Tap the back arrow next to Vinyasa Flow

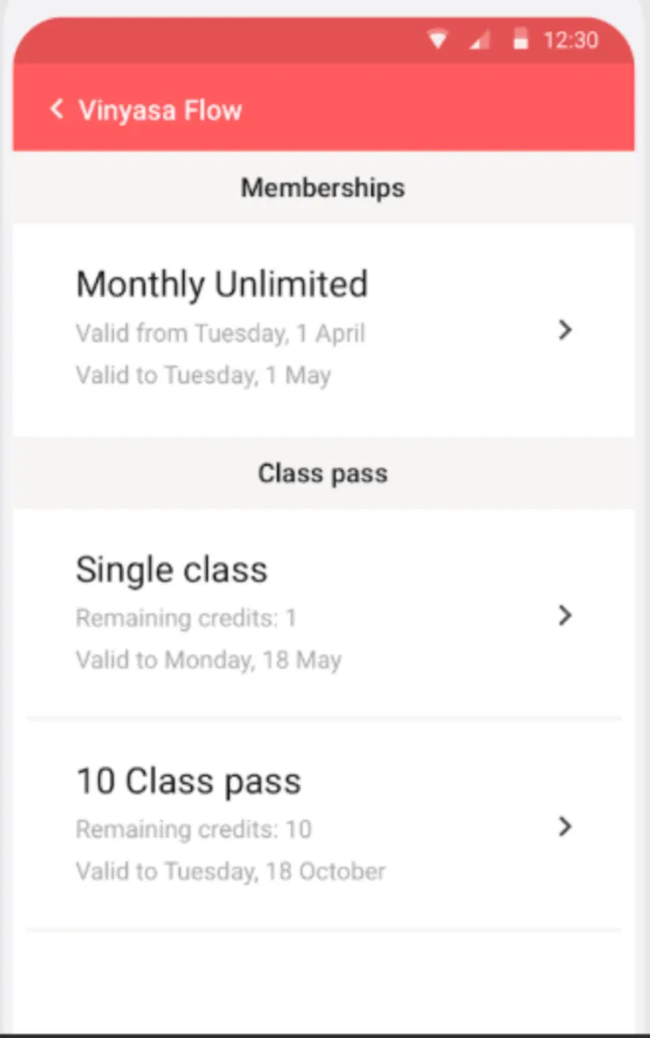click(57, 110)
